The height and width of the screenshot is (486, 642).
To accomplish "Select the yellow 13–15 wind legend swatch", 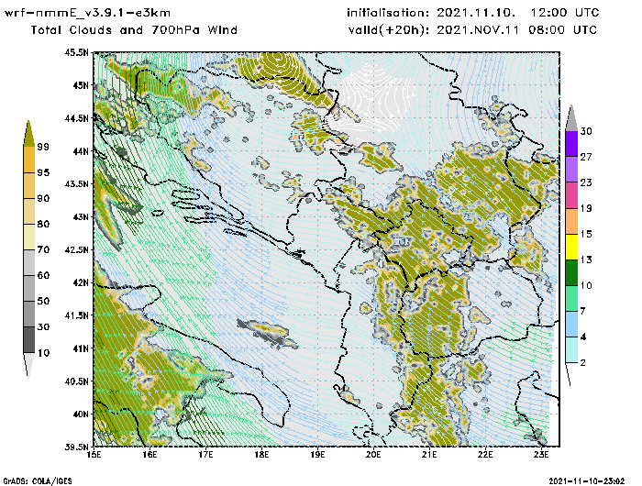I will pyautogui.click(x=571, y=247).
